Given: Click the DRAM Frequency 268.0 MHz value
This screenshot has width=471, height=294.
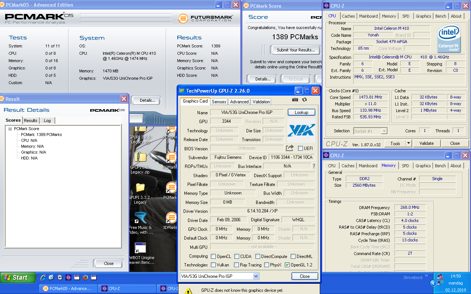Looking at the screenshot, I should 410,207.
